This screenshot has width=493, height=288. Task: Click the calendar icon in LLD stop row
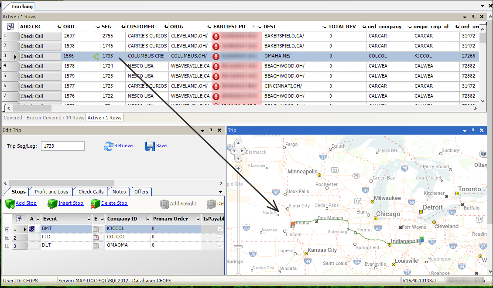96,237
